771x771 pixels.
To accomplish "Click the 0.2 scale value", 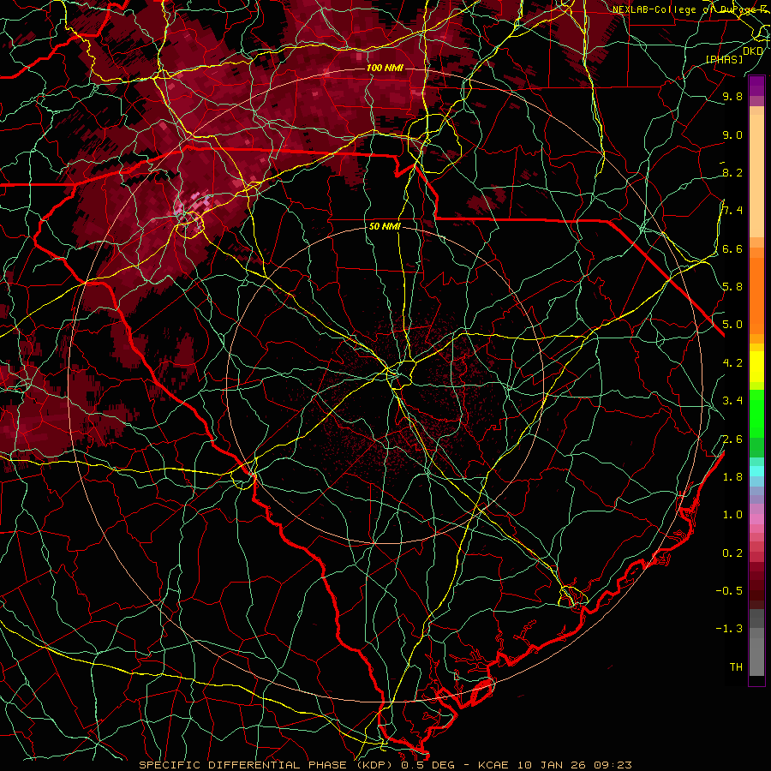I will click(x=732, y=553).
